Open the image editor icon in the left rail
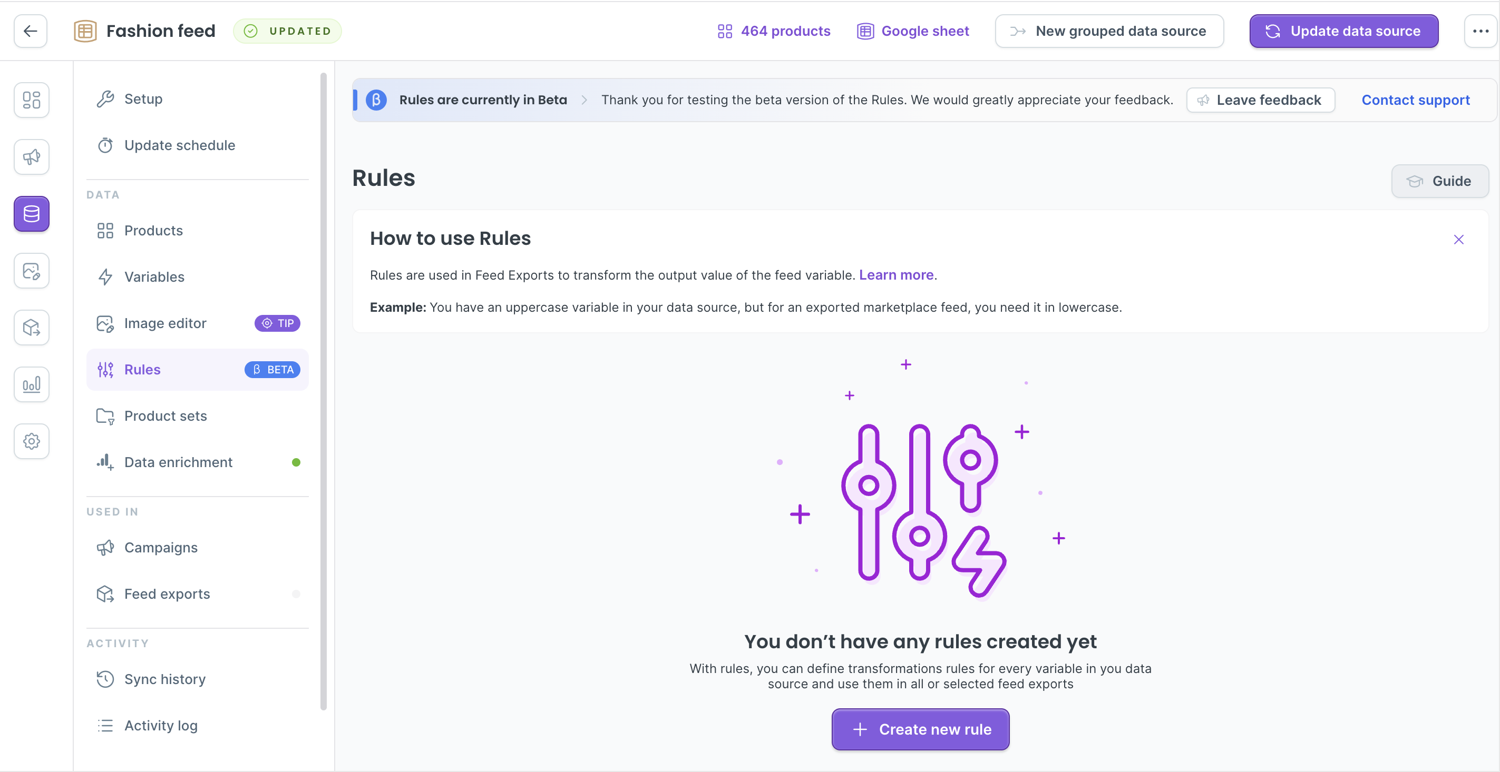This screenshot has height=772, width=1500. tap(31, 271)
